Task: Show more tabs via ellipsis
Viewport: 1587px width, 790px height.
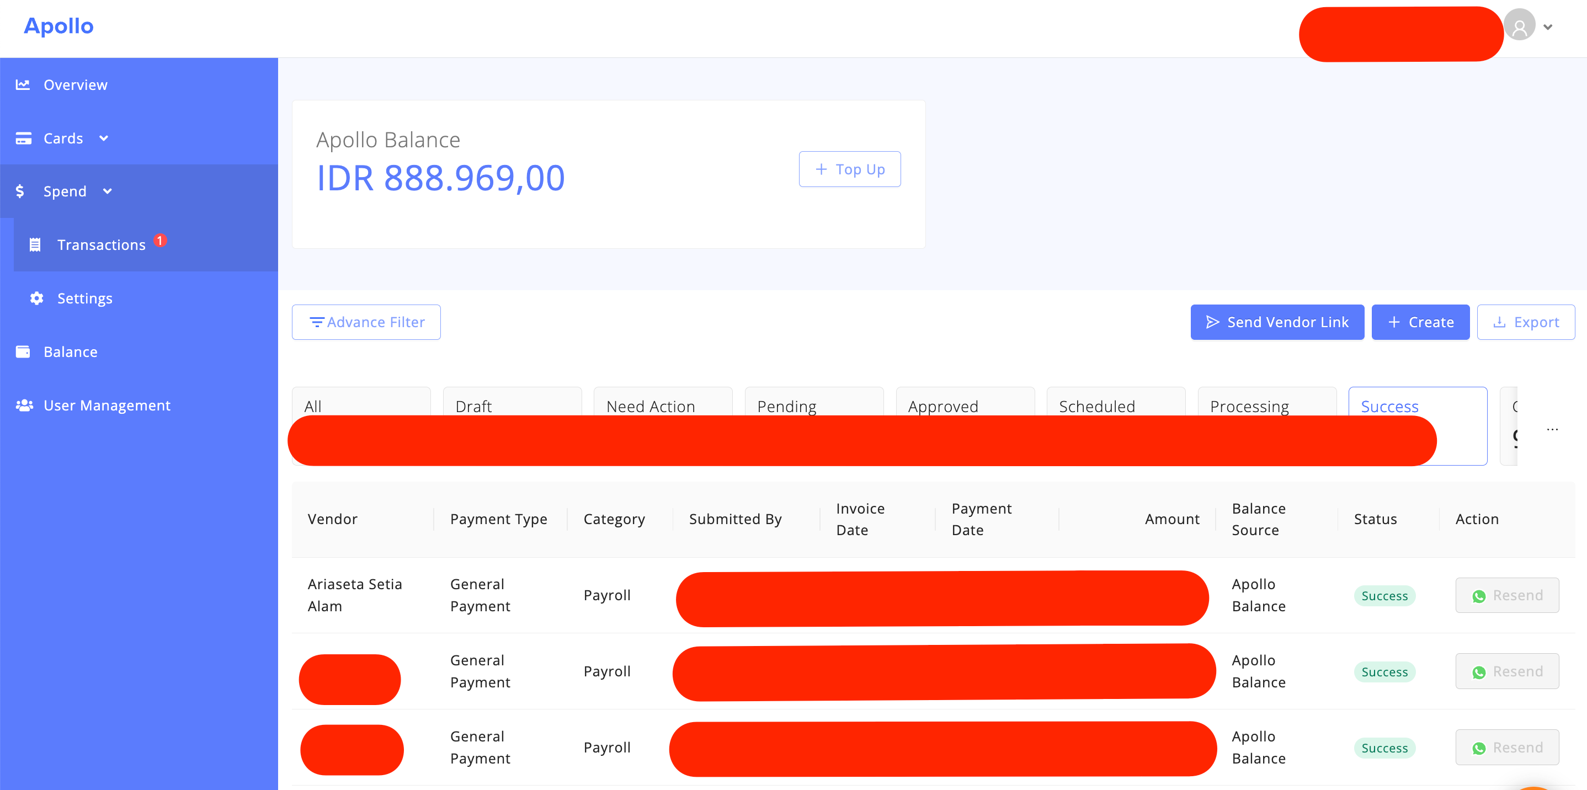Action: click(1552, 429)
